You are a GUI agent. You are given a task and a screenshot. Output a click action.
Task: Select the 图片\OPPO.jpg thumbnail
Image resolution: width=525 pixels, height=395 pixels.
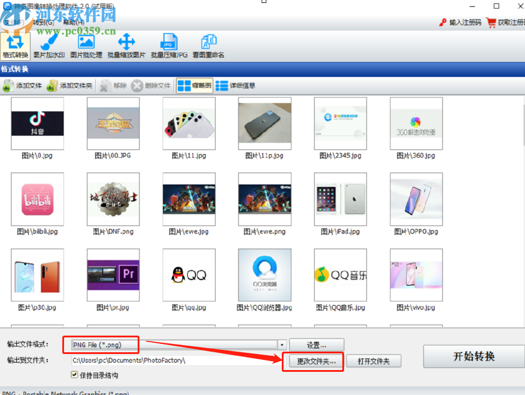point(416,199)
